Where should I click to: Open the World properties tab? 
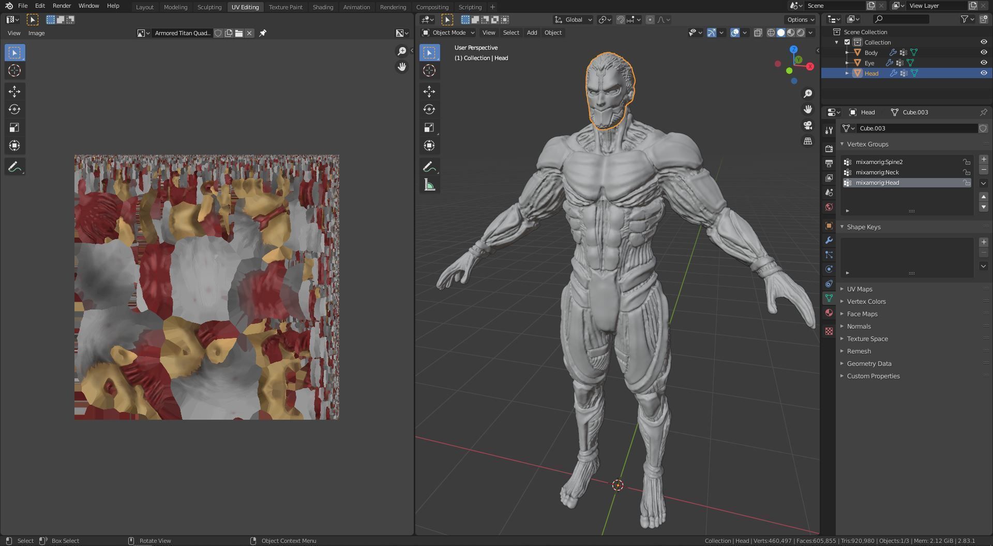829,207
